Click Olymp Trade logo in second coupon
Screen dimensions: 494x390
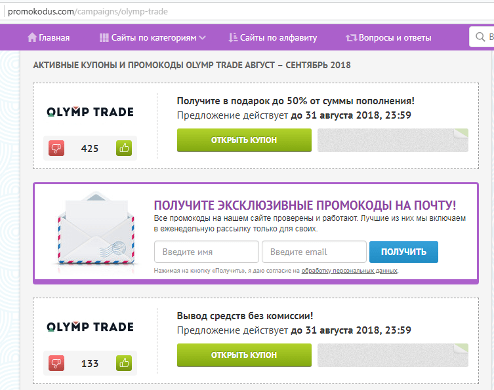(90, 326)
